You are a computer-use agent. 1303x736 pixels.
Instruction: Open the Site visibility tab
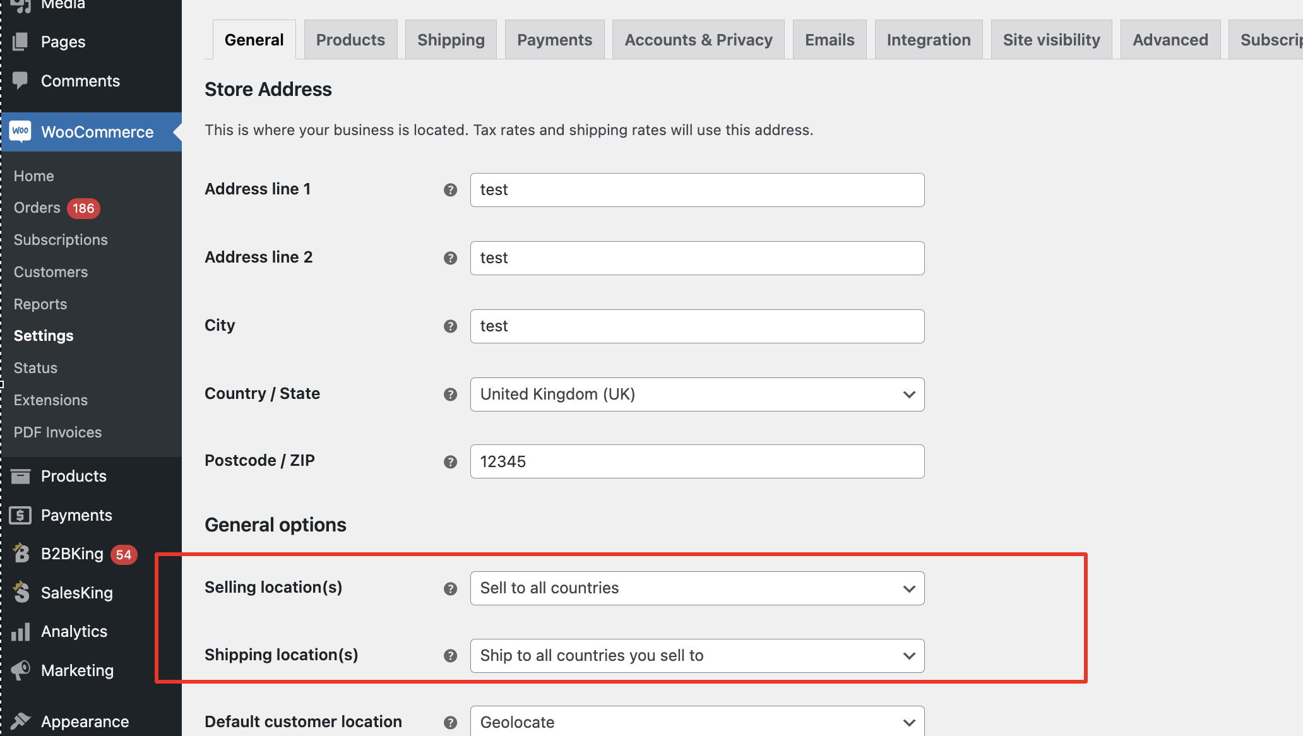(x=1051, y=40)
